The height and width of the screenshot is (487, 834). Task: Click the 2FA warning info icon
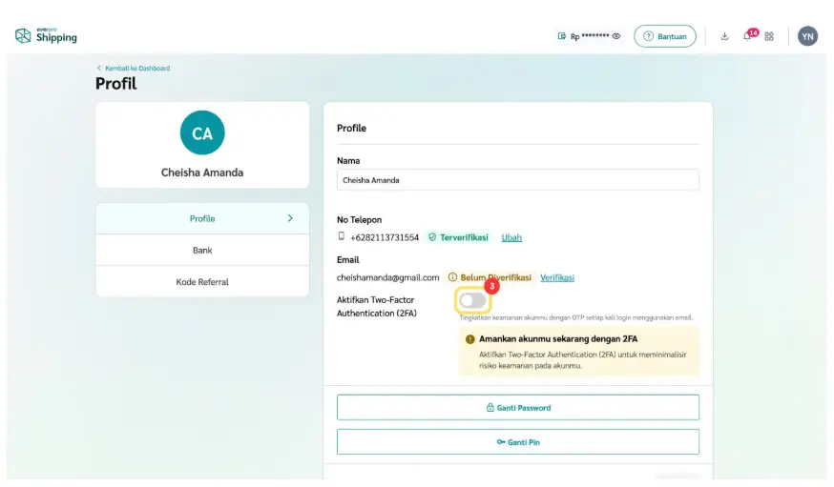point(469,339)
